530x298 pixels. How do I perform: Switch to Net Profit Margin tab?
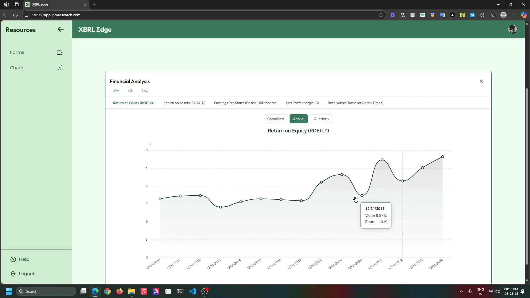coord(303,103)
